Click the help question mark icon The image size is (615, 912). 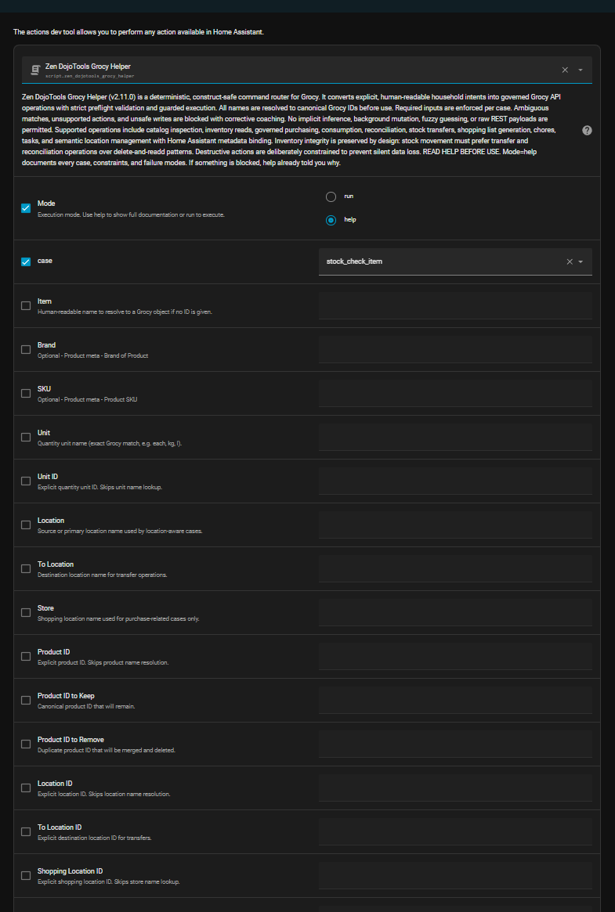pos(587,130)
